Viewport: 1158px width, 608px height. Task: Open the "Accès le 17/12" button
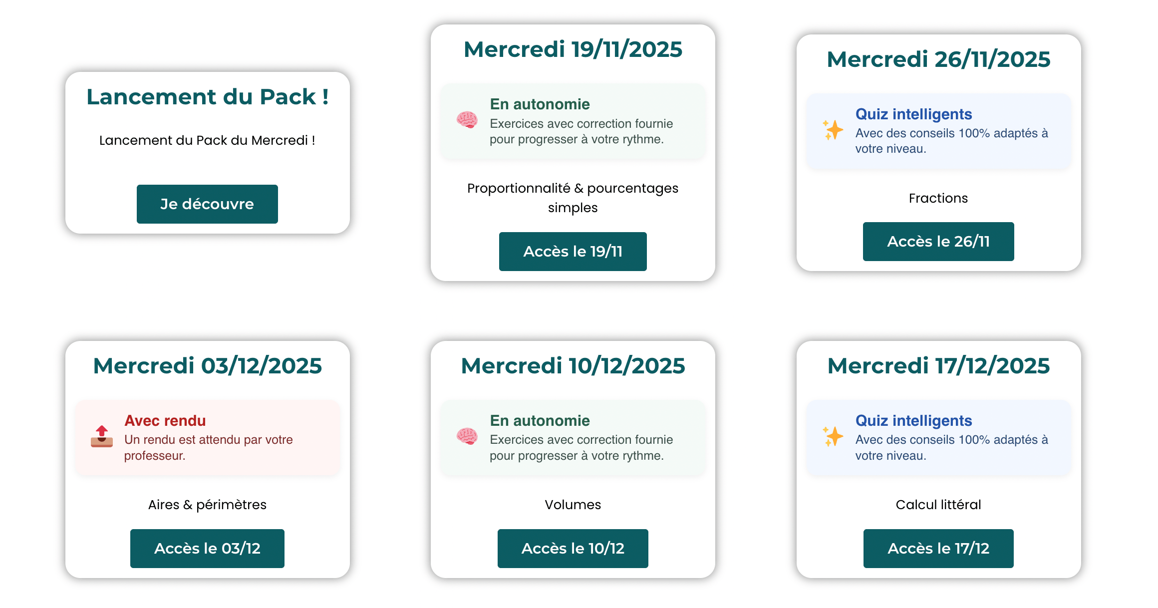coord(938,549)
